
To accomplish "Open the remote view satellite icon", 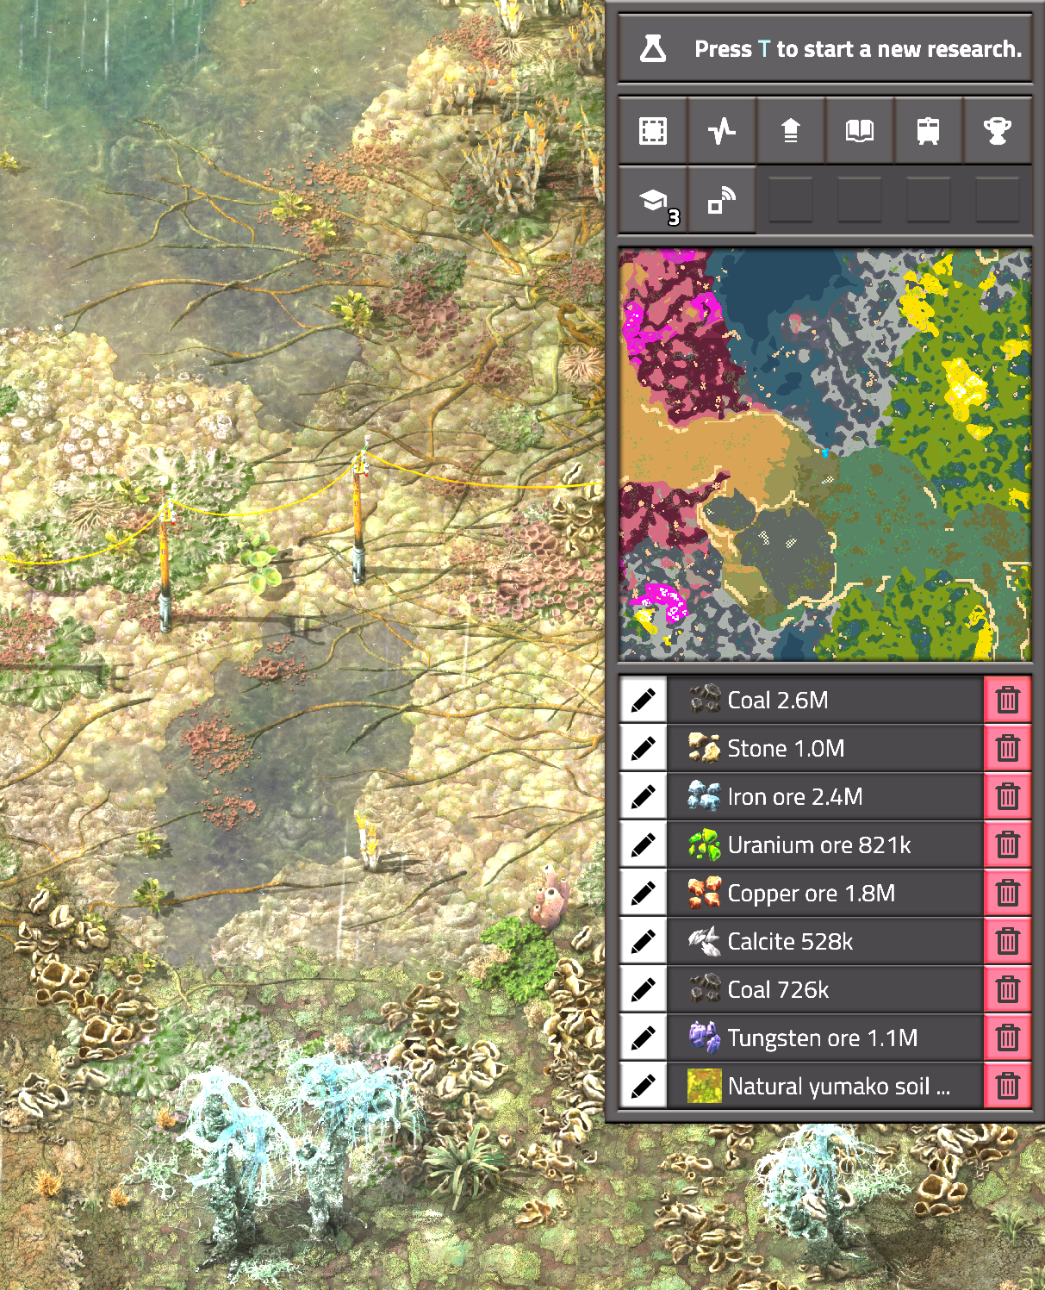I will click(722, 200).
